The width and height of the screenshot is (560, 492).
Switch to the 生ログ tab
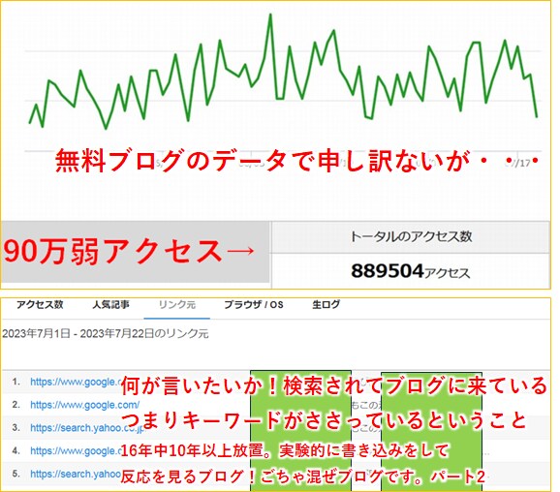coord(326,304)
